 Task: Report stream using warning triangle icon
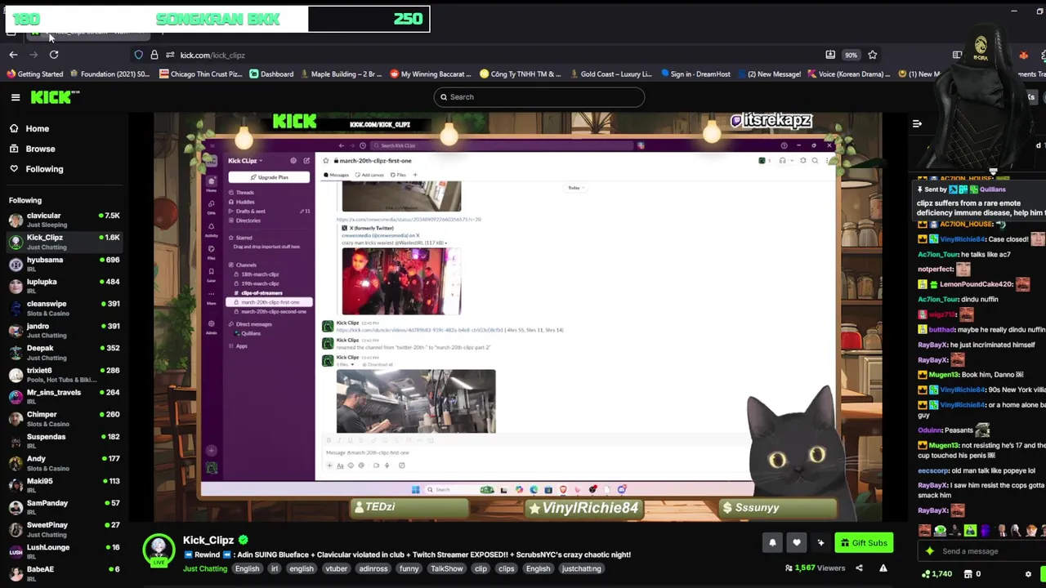pos(883,568)
